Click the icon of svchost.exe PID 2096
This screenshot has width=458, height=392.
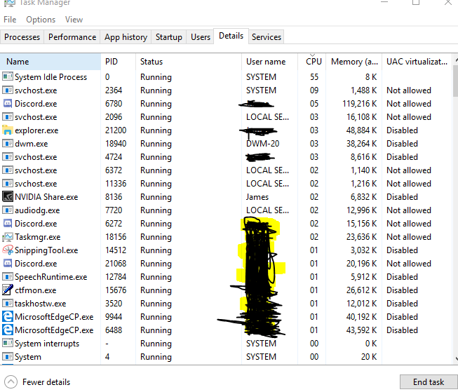tap(8, 117)
